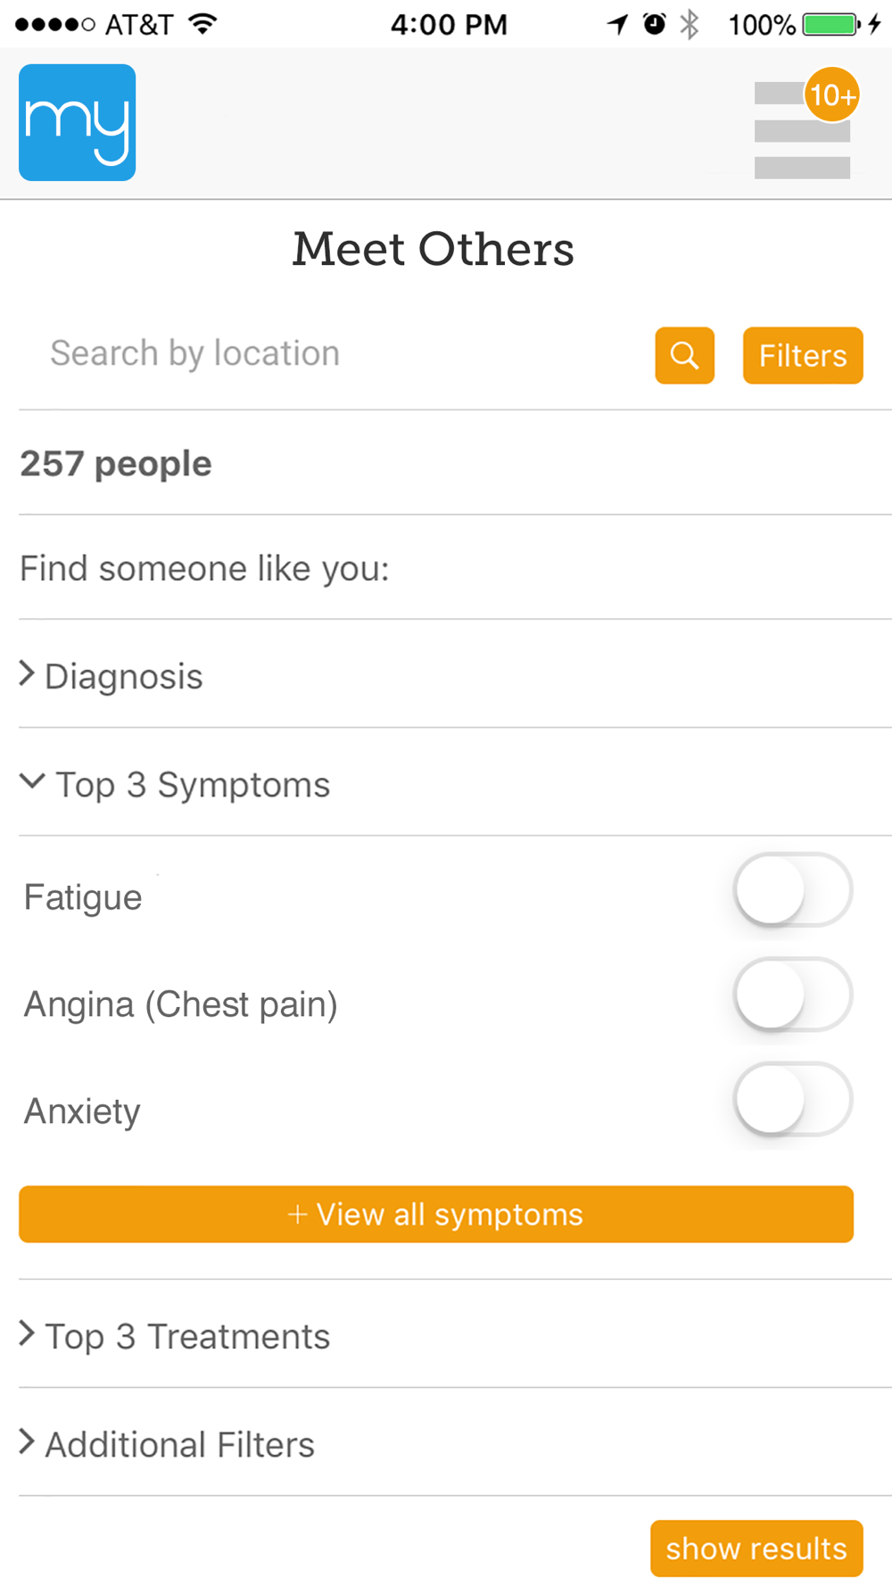Tap the location arrow status icon
892x1586 pixels.
(617, 24)
